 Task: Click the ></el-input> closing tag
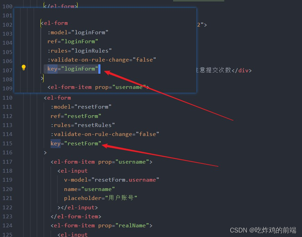point(78,207)
